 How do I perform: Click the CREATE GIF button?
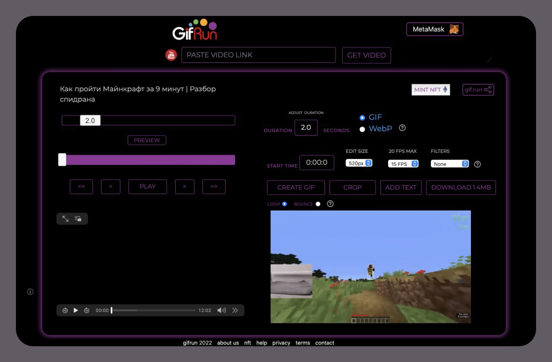tap(296, 187)
